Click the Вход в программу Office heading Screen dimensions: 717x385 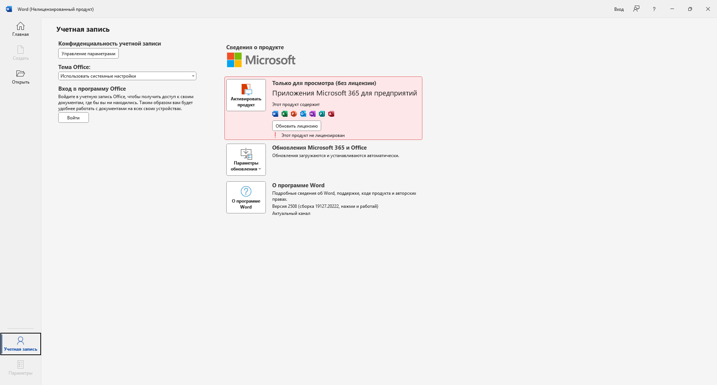92,89
